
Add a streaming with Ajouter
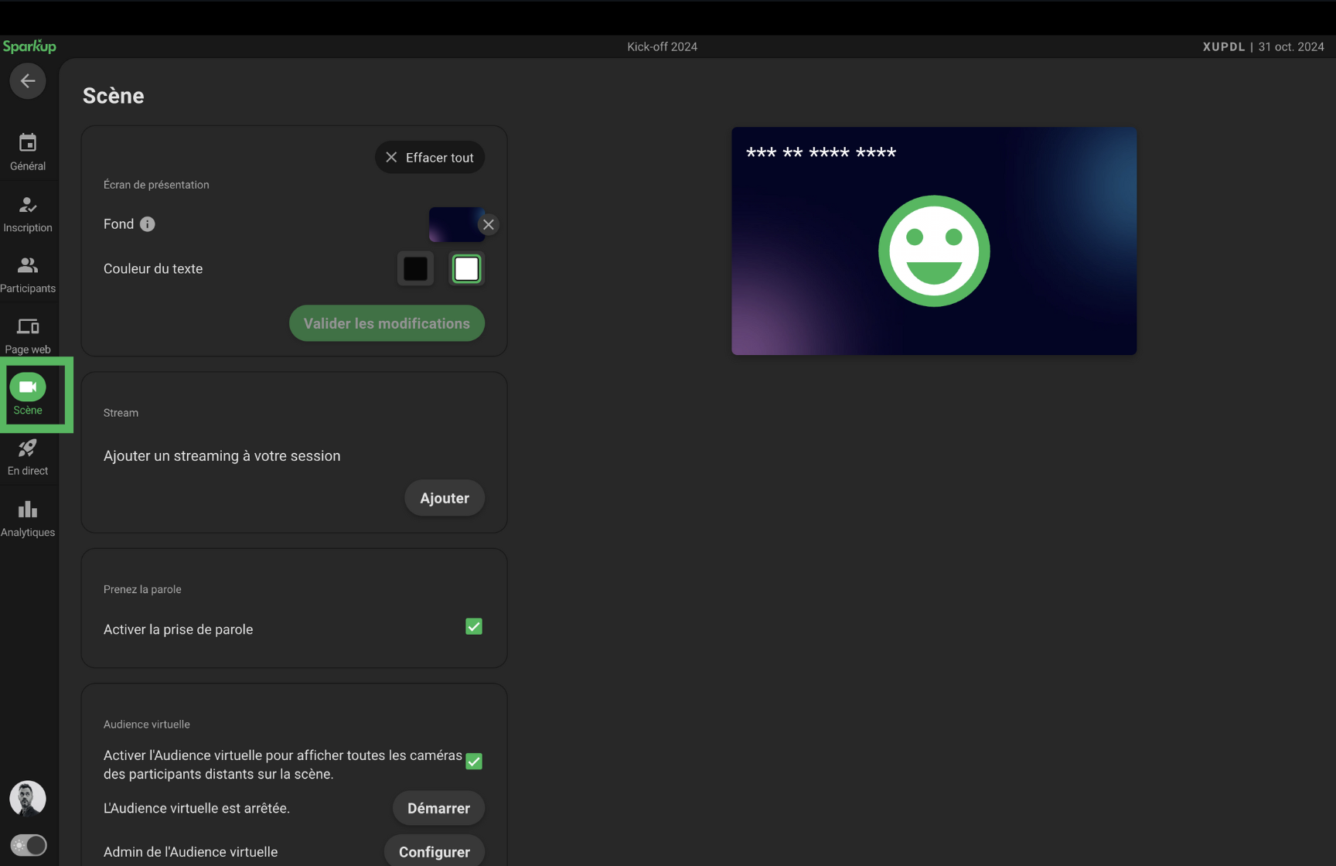click(x=444, y=499)
